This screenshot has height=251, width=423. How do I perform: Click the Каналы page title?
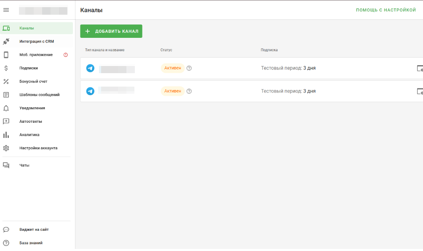coord(91,10)
